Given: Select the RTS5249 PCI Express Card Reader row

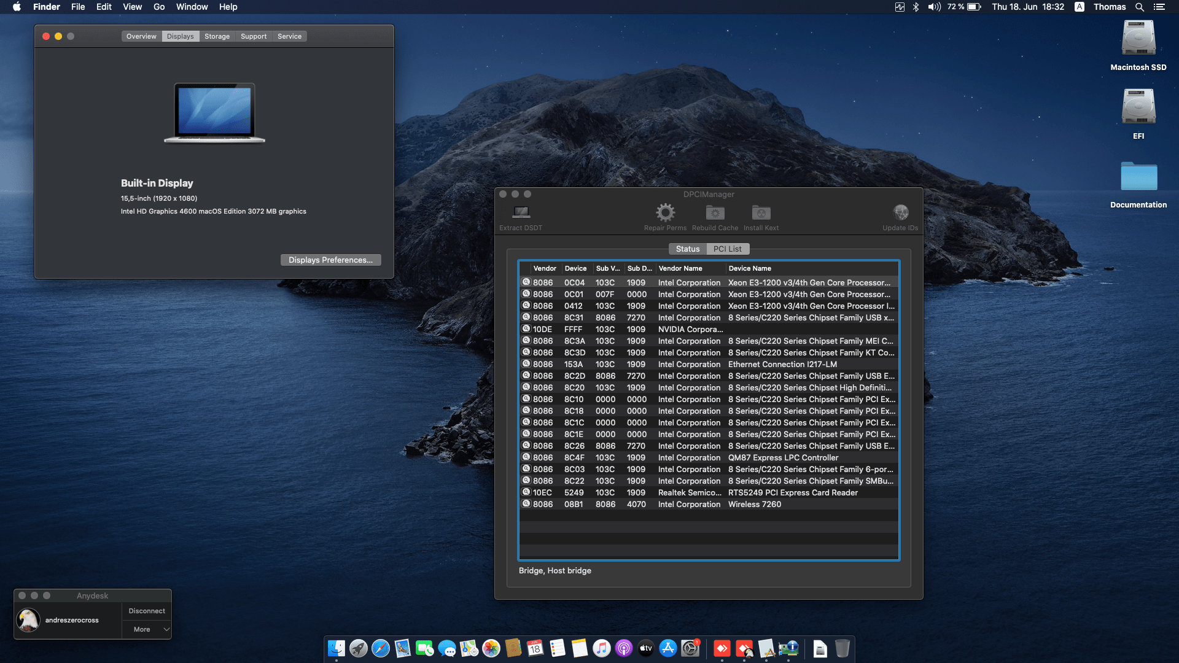Looking at the screenshot, I should (709, 492).
